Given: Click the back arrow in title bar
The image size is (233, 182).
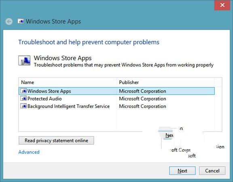Looking at the screenshot, I should (9, 21).
